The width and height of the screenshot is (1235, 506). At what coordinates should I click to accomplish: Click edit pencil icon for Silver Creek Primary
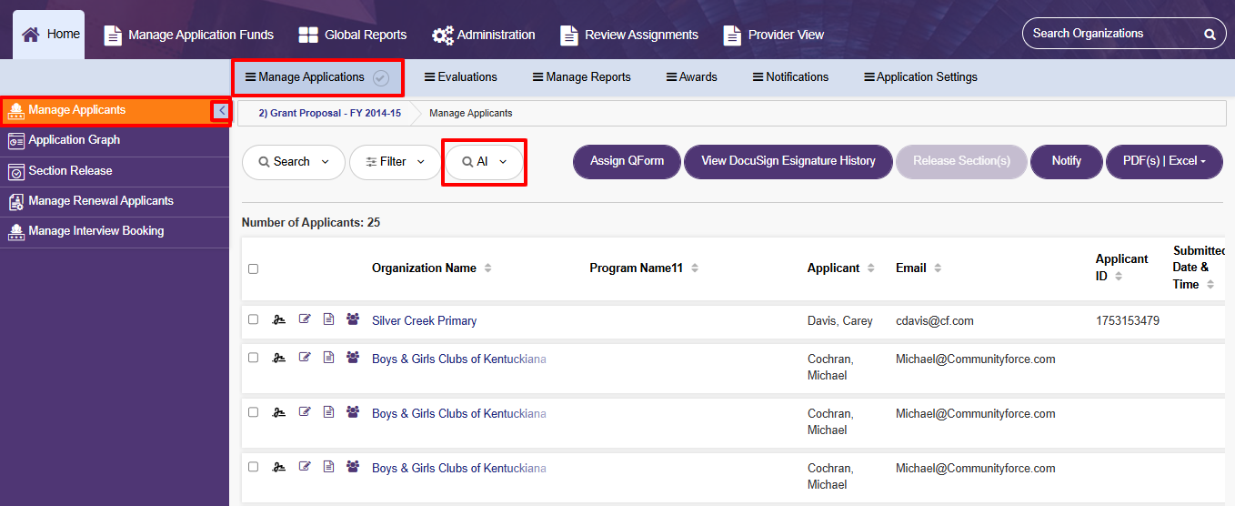(x=305, y=319)
